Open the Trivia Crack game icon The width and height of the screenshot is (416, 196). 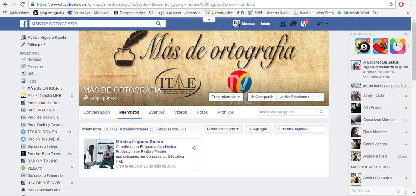[x=398, y=46]
